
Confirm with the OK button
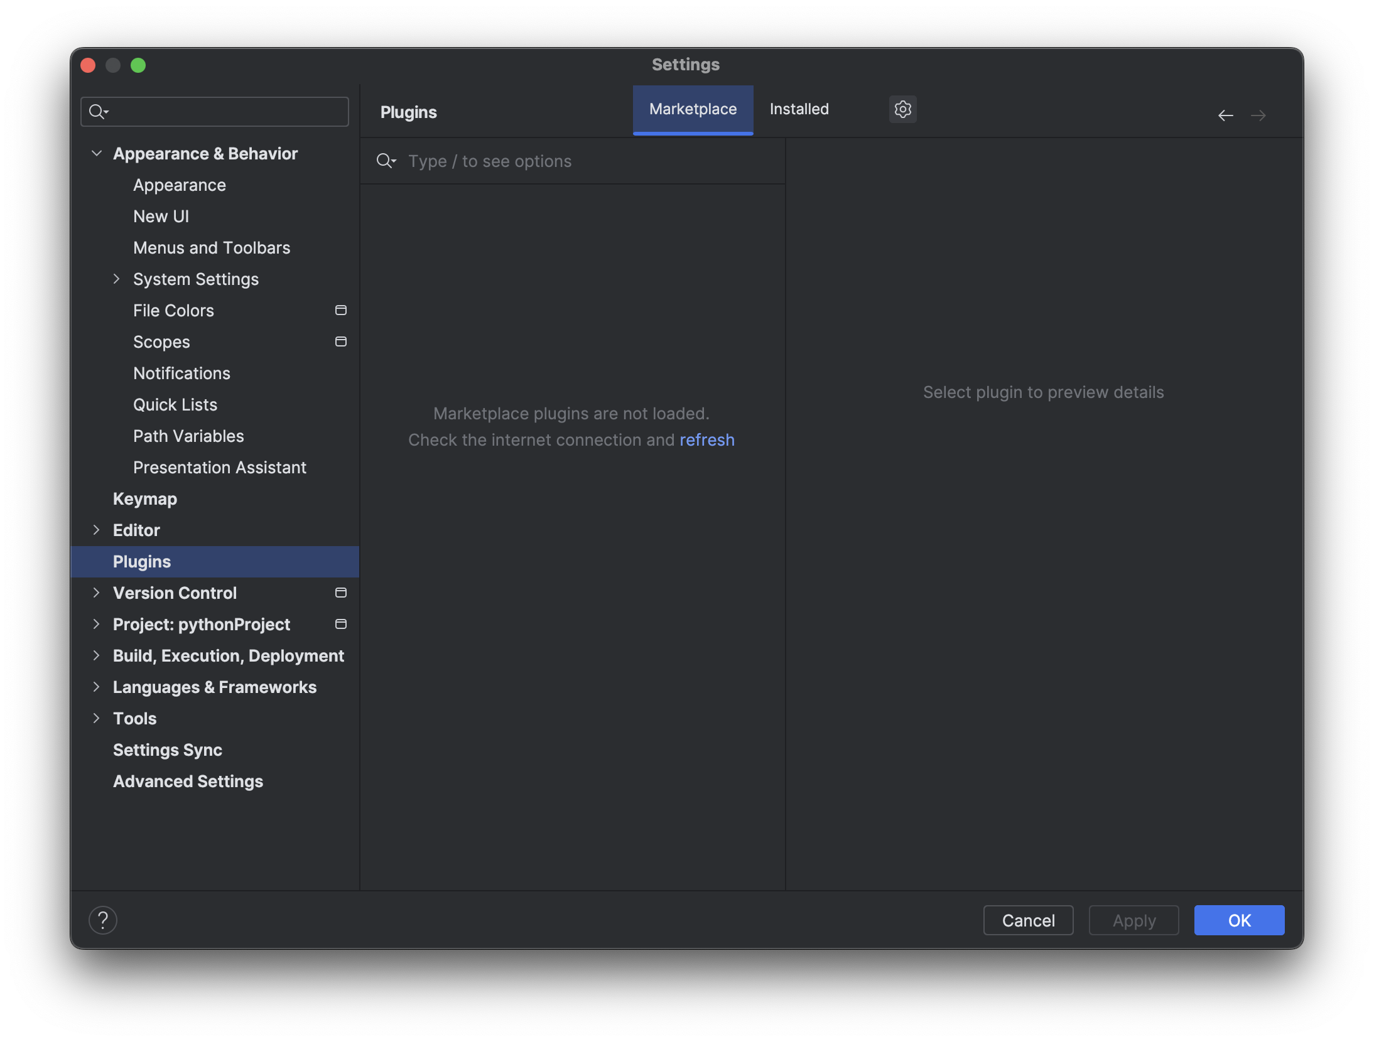[1239, 920]
